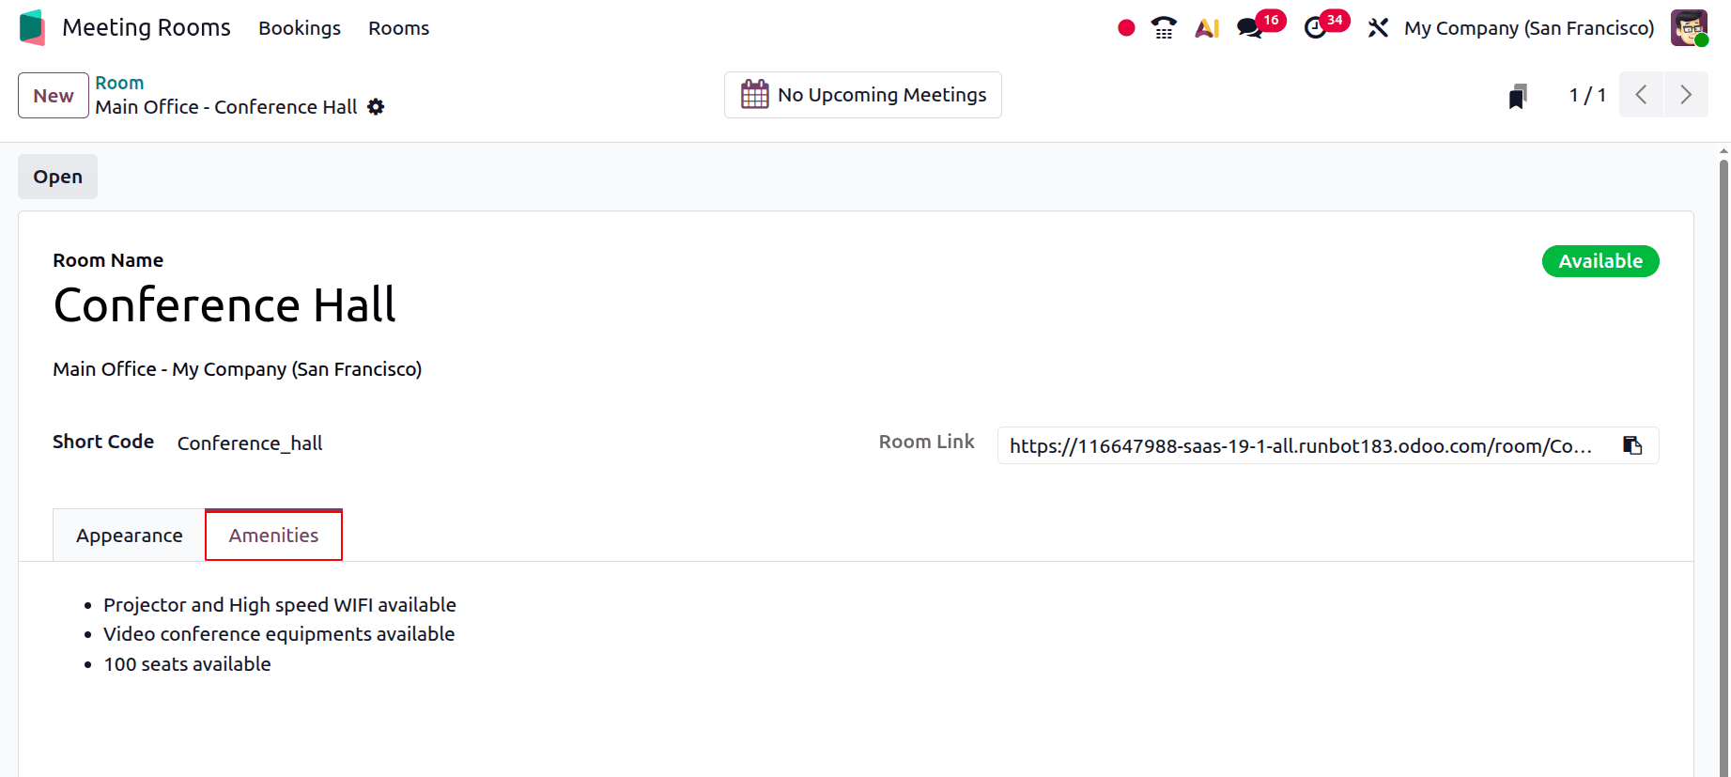
Task: Click calendar icon in No Upcoming Meetings
Action: pyautogui.click(x=755, y=94)
